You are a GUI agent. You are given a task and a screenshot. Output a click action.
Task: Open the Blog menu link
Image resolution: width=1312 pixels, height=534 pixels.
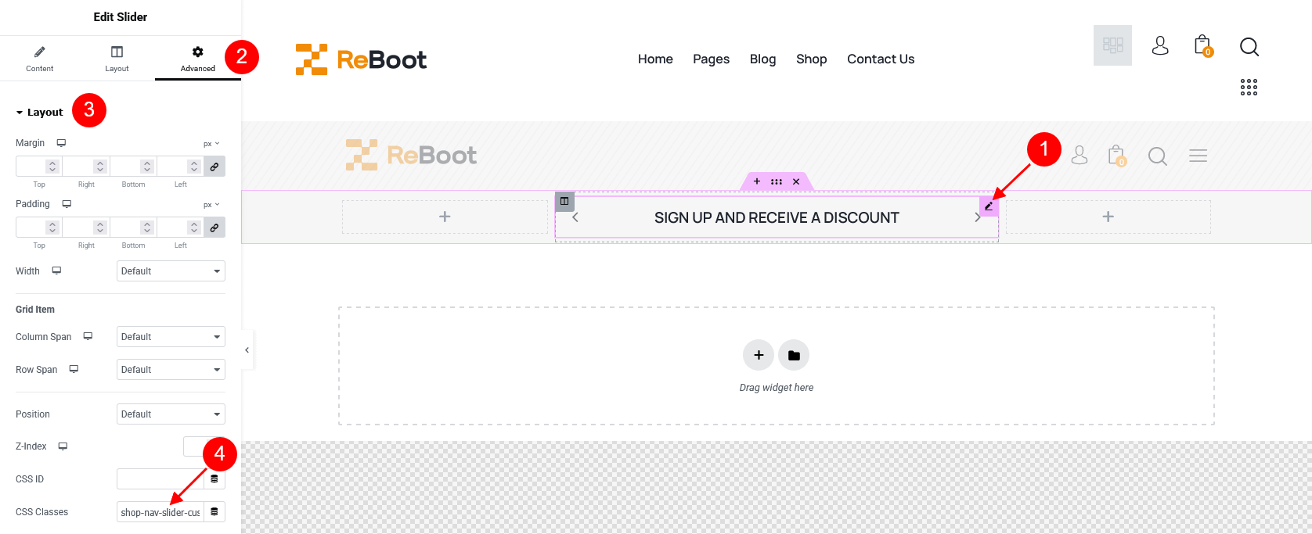tap(762, 59)
